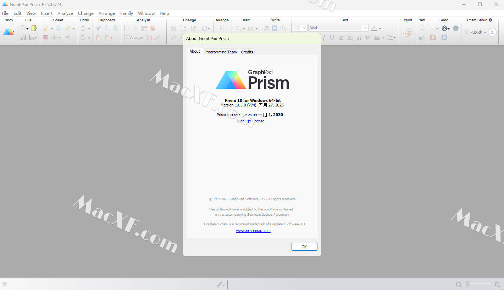Screen dimensions: 504x290
Task: Click the scissors Cut icon
Action: (98, 28)
